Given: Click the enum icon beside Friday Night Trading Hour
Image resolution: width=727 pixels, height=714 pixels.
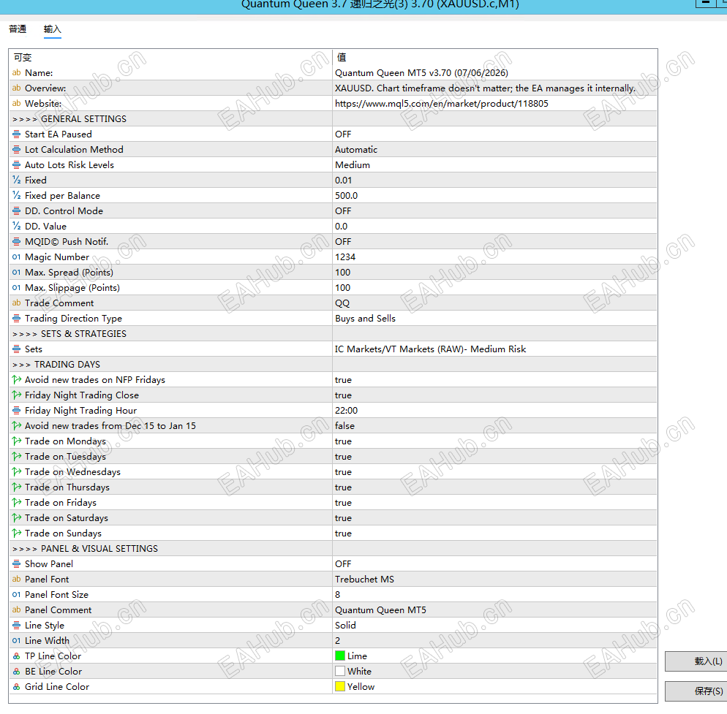Looking at the screenshot, I should (x=16, y=411).
